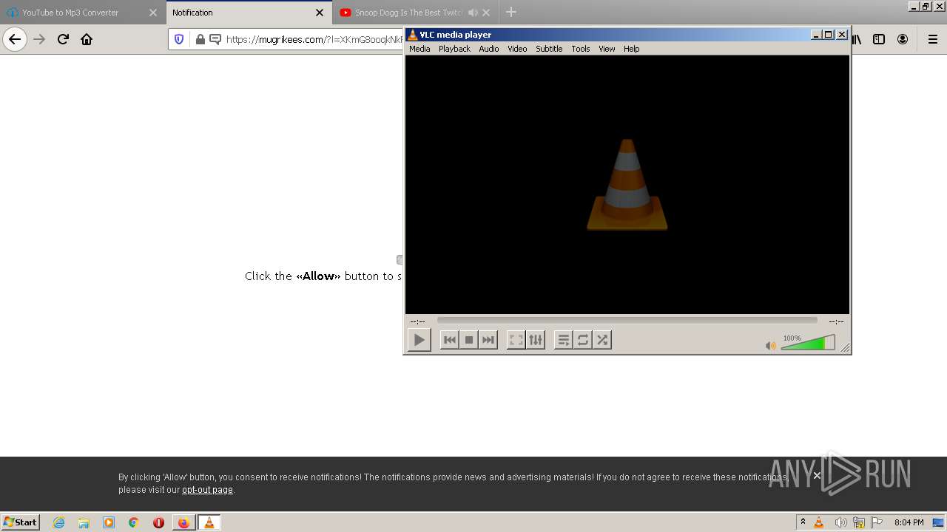Open the Windows Start menu

pos(21,522)
